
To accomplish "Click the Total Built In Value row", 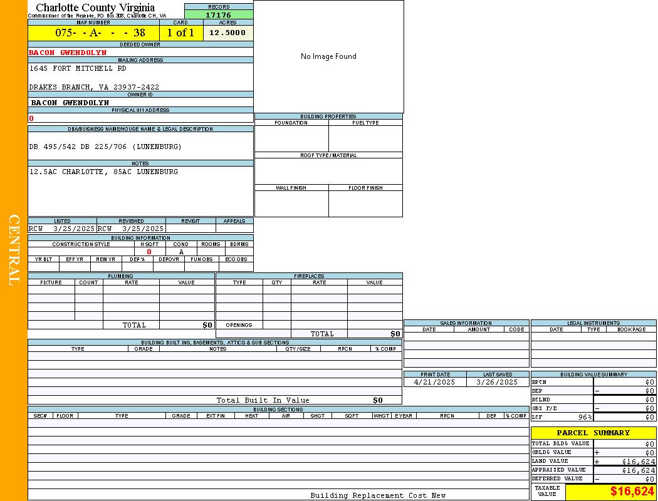I will coord(263,400).
